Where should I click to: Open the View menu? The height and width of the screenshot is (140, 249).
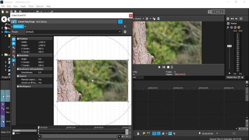pyautogui.click(x=16, y=6)
